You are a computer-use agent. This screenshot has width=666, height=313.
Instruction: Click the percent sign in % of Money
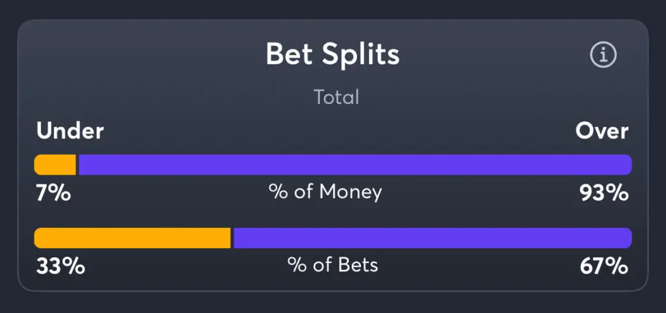pos(277,192)
